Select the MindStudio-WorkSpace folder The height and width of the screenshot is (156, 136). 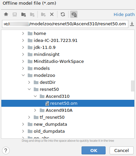(x=59, y=61)
